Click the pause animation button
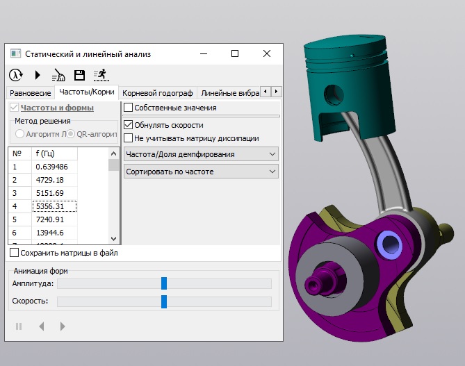 19,326
